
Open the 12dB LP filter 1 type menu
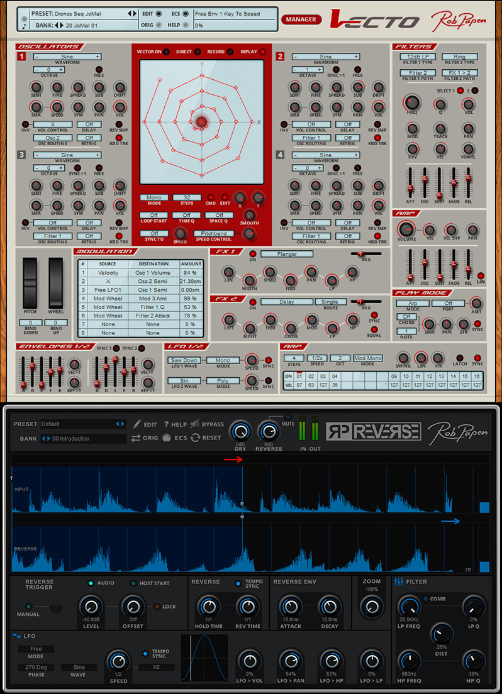point(418,57)
